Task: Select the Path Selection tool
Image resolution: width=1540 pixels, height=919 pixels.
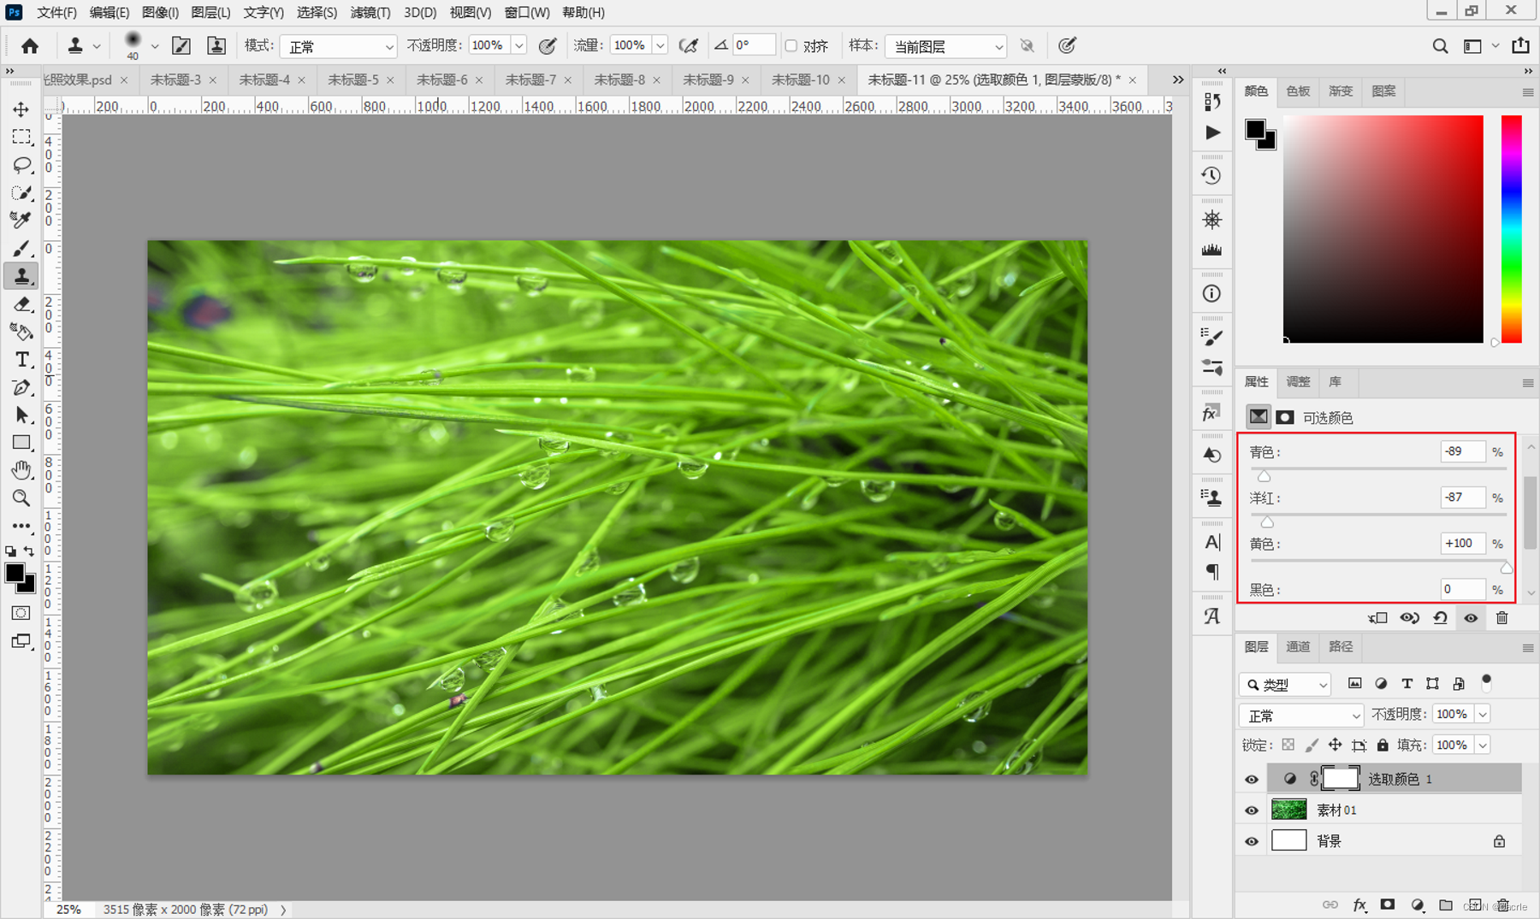Action: [x=21, y=415]
